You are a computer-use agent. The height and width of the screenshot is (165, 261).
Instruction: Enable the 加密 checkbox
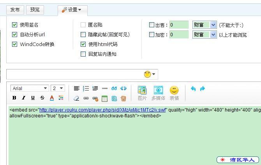152,34
